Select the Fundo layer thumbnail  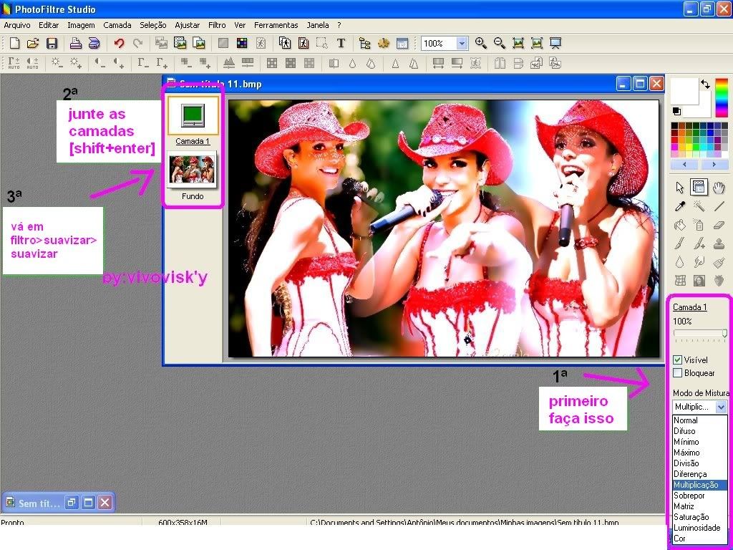pos(193,170)
